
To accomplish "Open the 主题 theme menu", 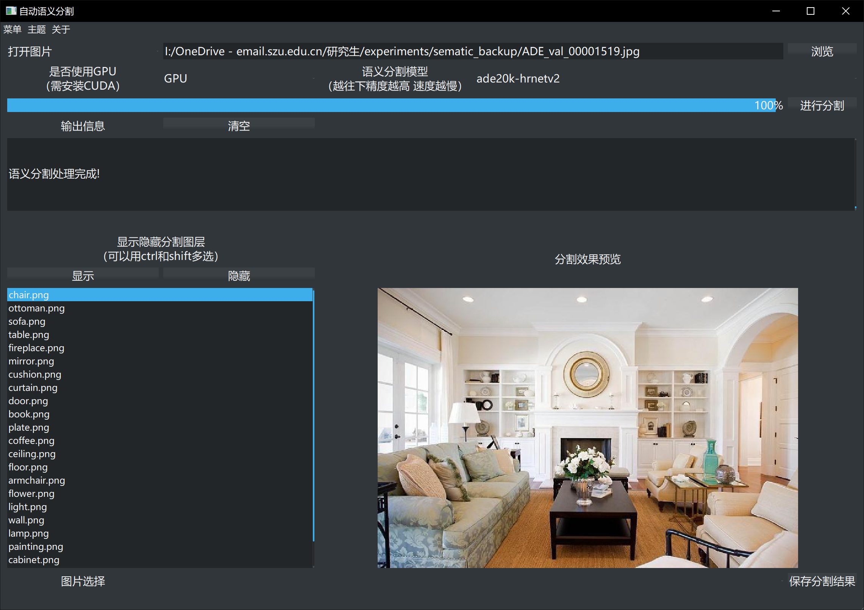I will click(x=36, y=30).
